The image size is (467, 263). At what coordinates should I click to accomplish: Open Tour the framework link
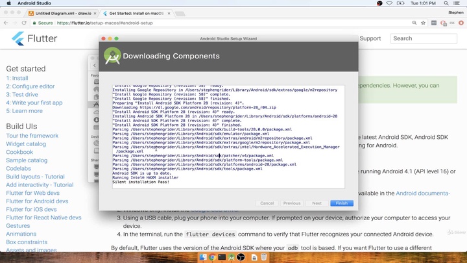pos(32,136)
